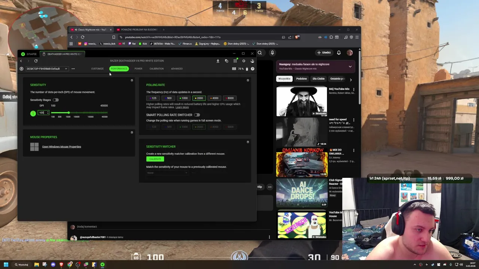Set polling rate to 8000 Hz
Screen dimensions: 479x269
pos(230,98)
